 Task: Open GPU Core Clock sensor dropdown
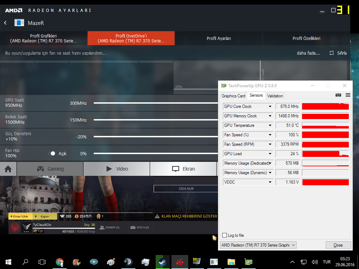tap(270, 106)
